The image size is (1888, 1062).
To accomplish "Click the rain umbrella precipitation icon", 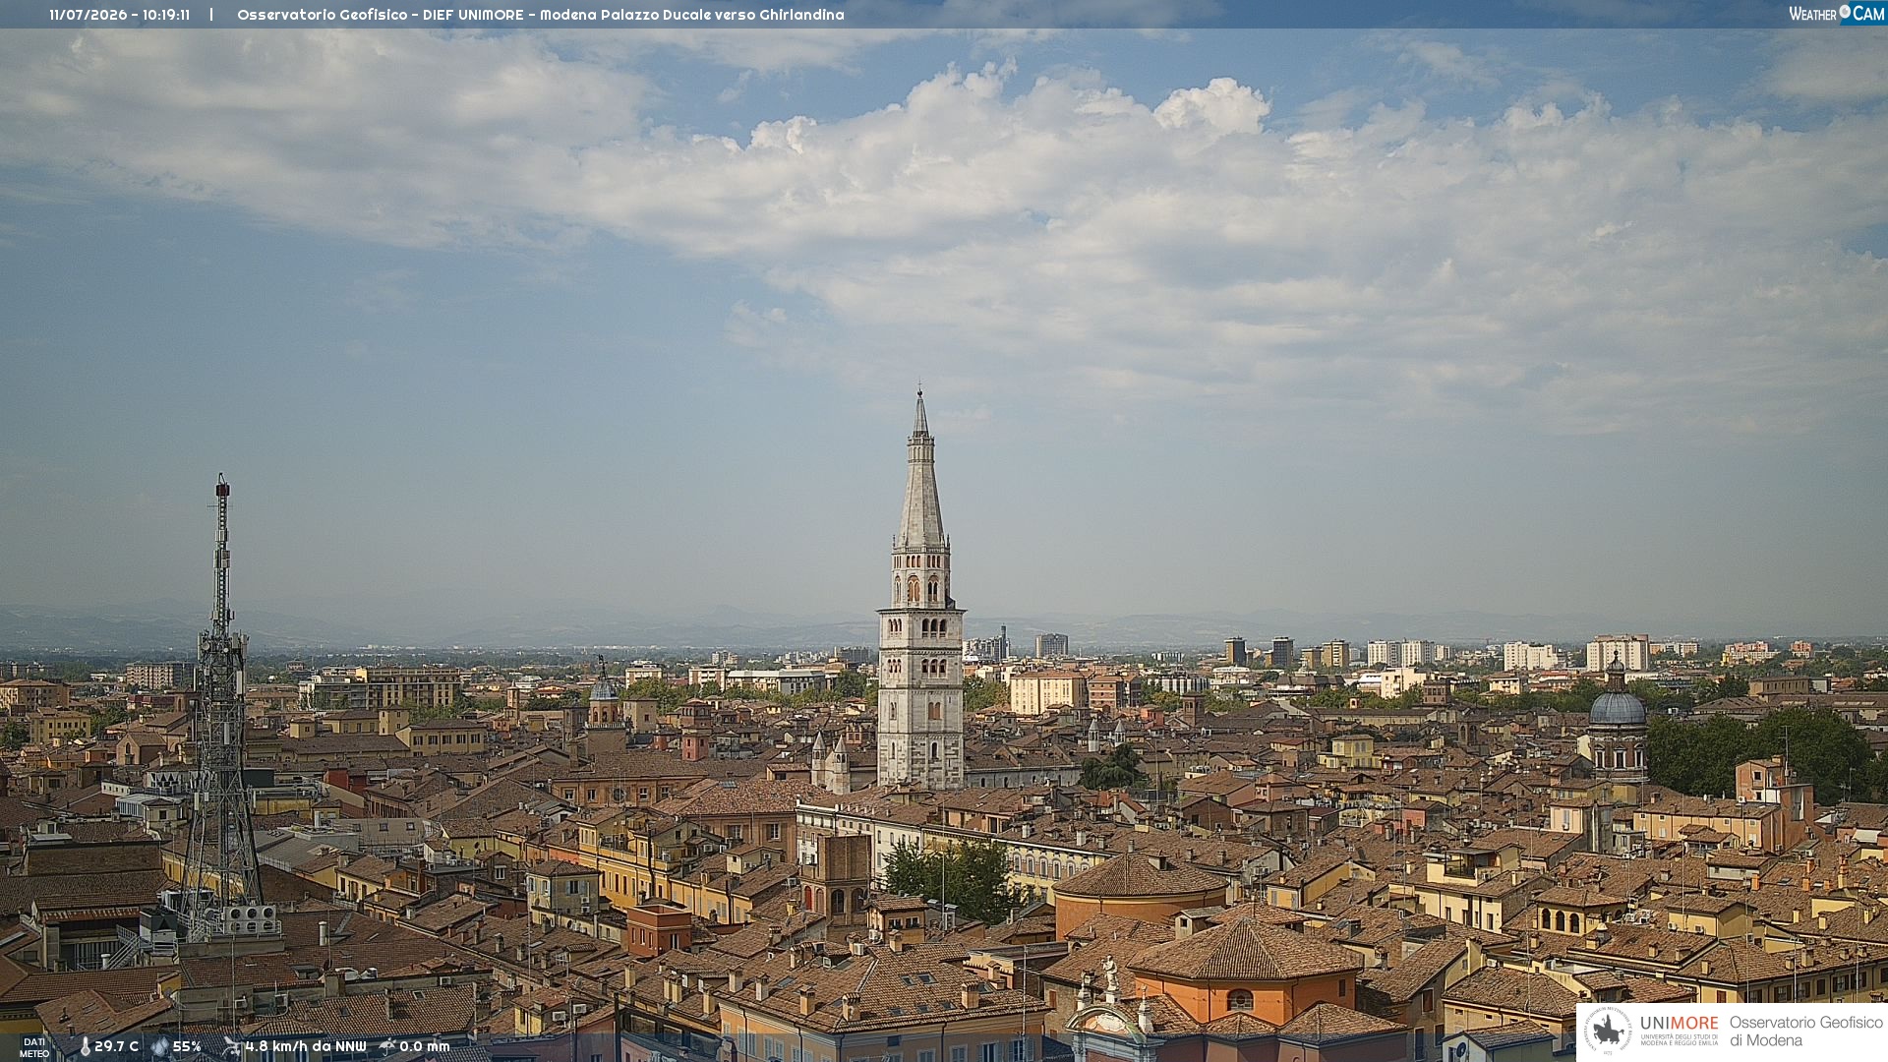I will (x=387, y=1046).
